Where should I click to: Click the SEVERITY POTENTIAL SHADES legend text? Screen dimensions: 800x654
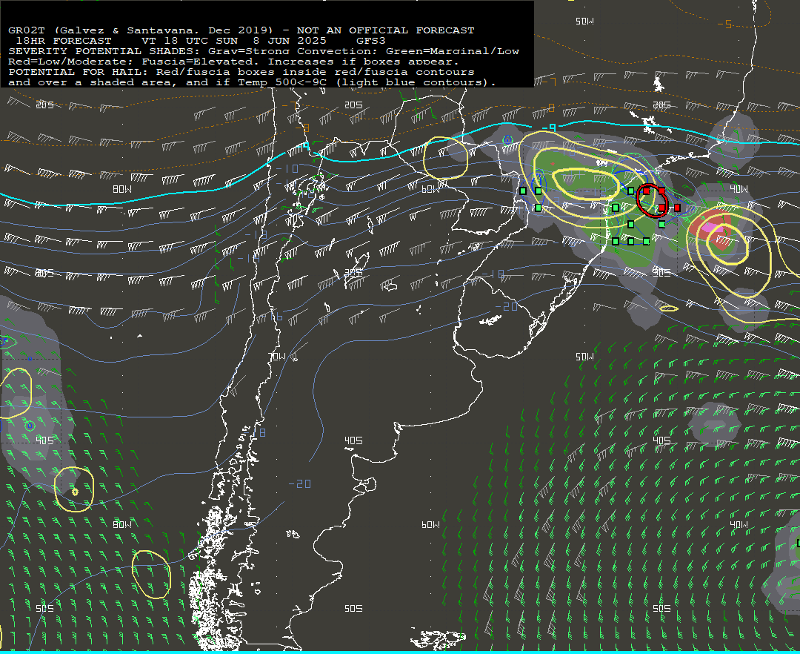(105, 51)
